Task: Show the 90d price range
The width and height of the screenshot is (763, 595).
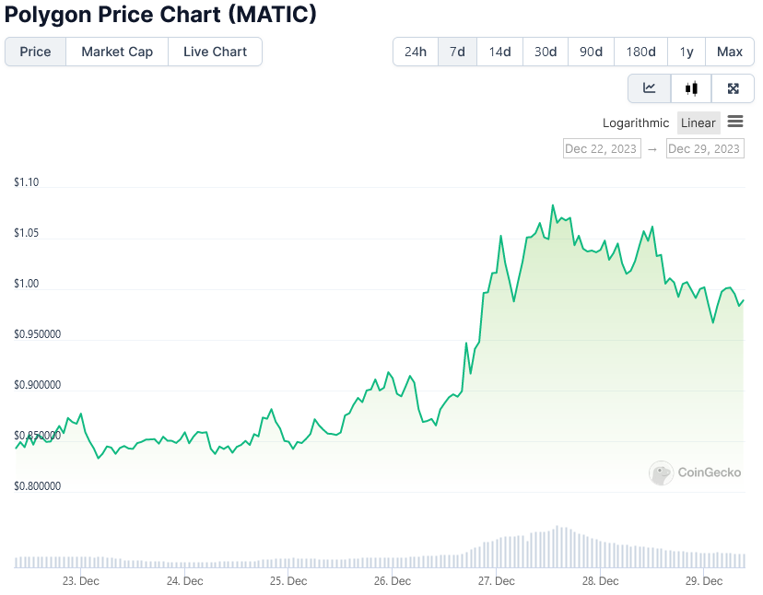Action: 592,52
